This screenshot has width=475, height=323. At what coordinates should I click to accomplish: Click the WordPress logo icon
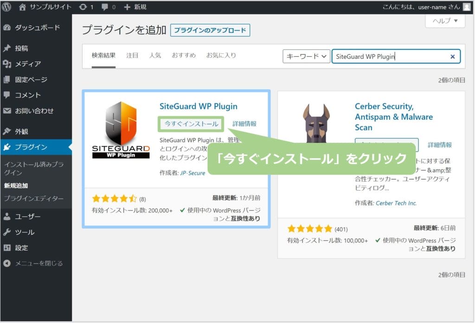point(6,7)
